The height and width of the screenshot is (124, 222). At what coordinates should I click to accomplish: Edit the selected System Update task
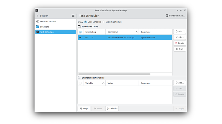[179, 37]
